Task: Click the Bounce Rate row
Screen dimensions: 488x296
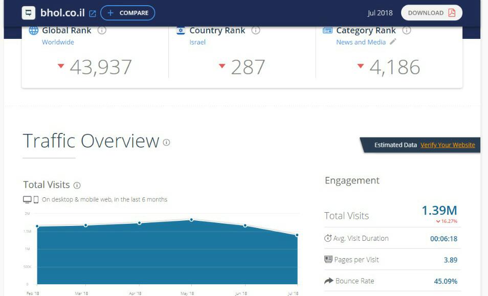Action: point(392,281)
